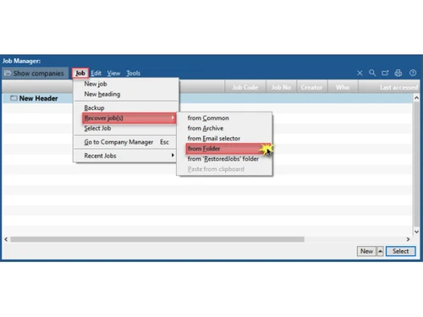Click the search magnifier icon
Viewport: 423px width, 317px height.
tap(372, 74)
